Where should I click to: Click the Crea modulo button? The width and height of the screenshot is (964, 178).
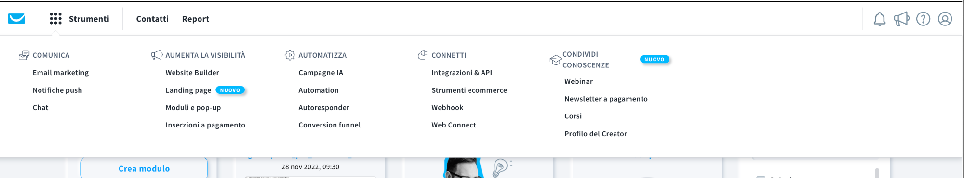[144, 168]
